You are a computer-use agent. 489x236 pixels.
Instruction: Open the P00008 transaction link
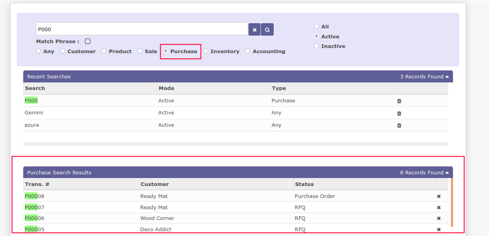34,196
